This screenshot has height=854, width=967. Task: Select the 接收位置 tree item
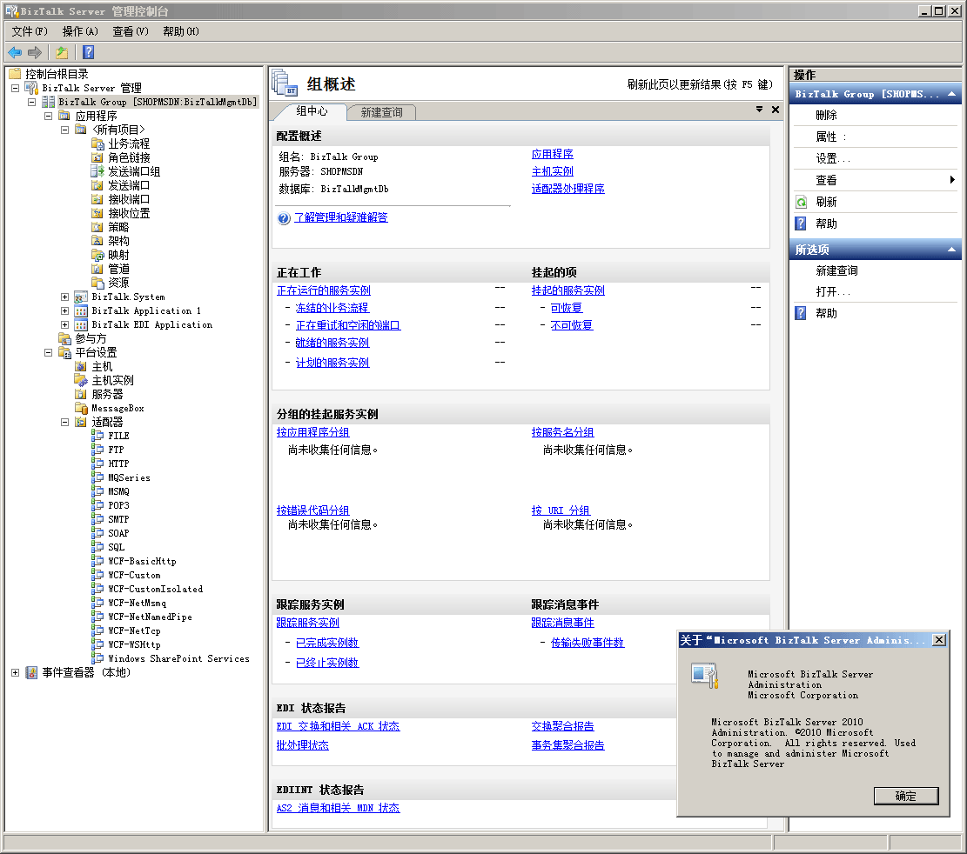tap(129, 213)
